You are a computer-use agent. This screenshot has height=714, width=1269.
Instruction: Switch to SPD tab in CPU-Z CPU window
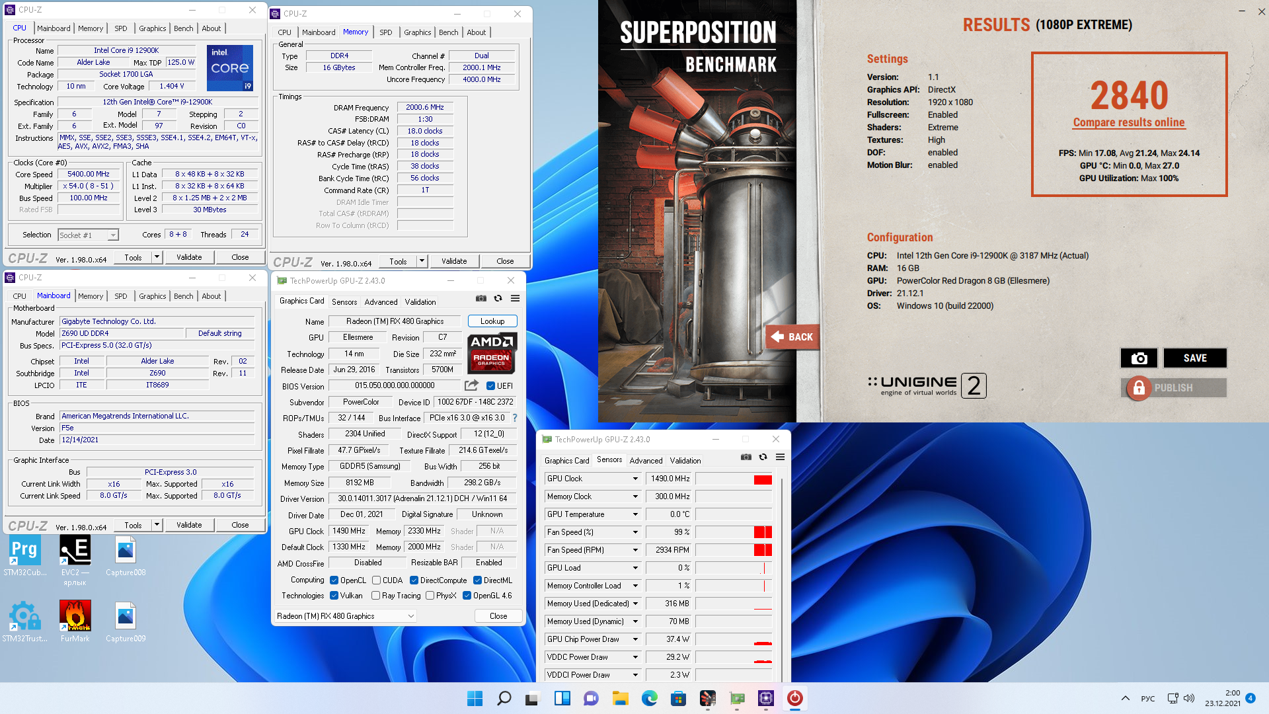coord(121,28)
